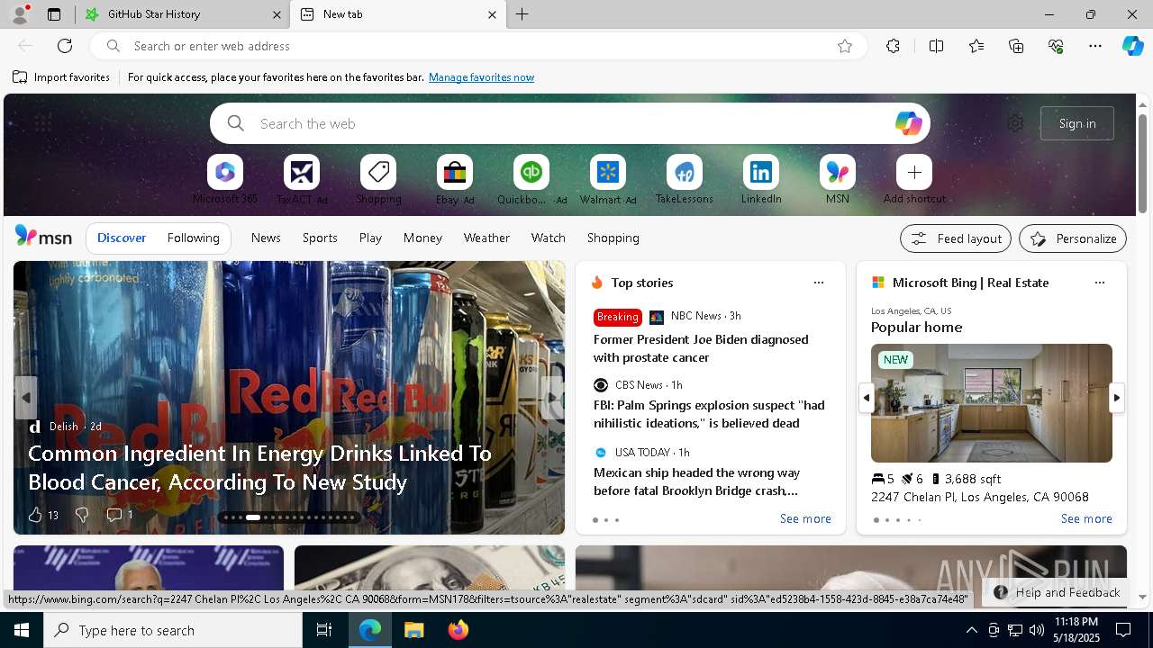Refresh the current page
The width and height of the screenshot is (1153, 648).
(65, 46)
